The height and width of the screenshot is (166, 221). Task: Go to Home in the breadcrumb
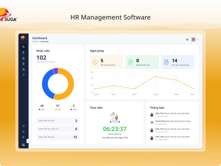35,41
